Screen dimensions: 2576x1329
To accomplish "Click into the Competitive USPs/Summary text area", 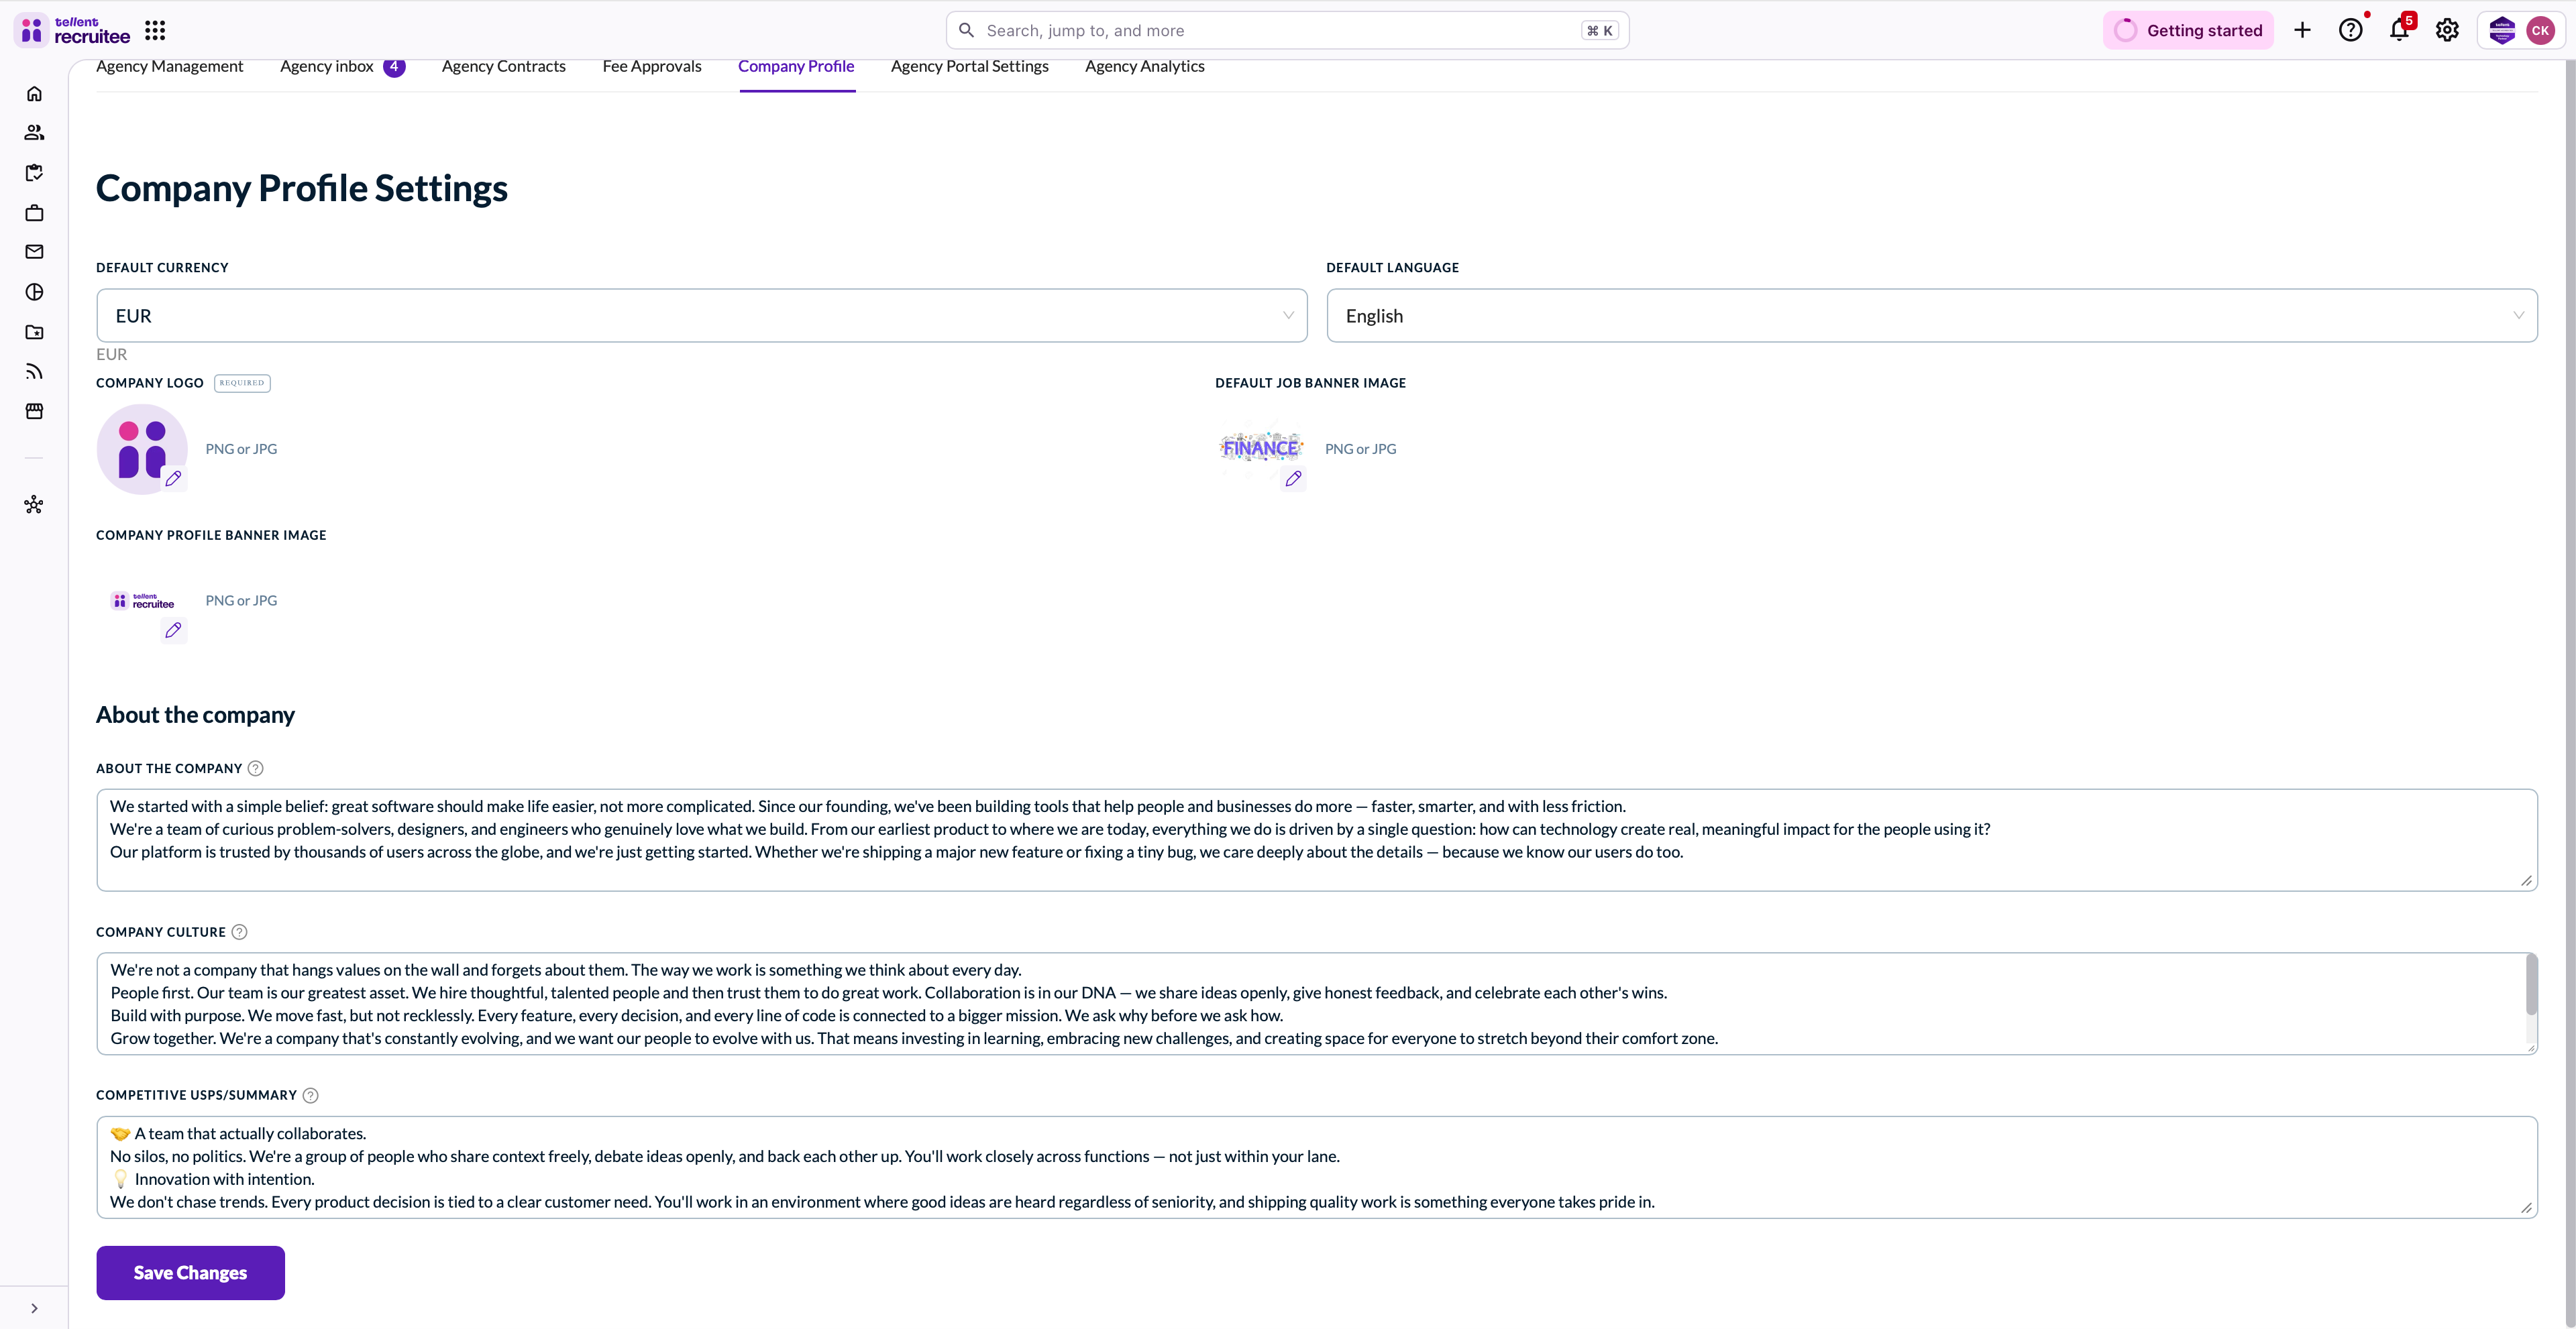I will (x=1317, y=1167).
